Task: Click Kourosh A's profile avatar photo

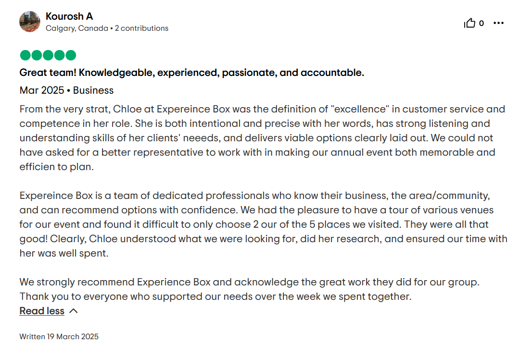Action: pyautogui.click(x=30, y=22)
